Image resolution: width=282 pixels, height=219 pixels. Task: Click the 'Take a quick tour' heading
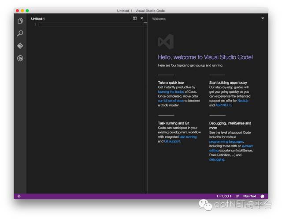tap(171, 83)
